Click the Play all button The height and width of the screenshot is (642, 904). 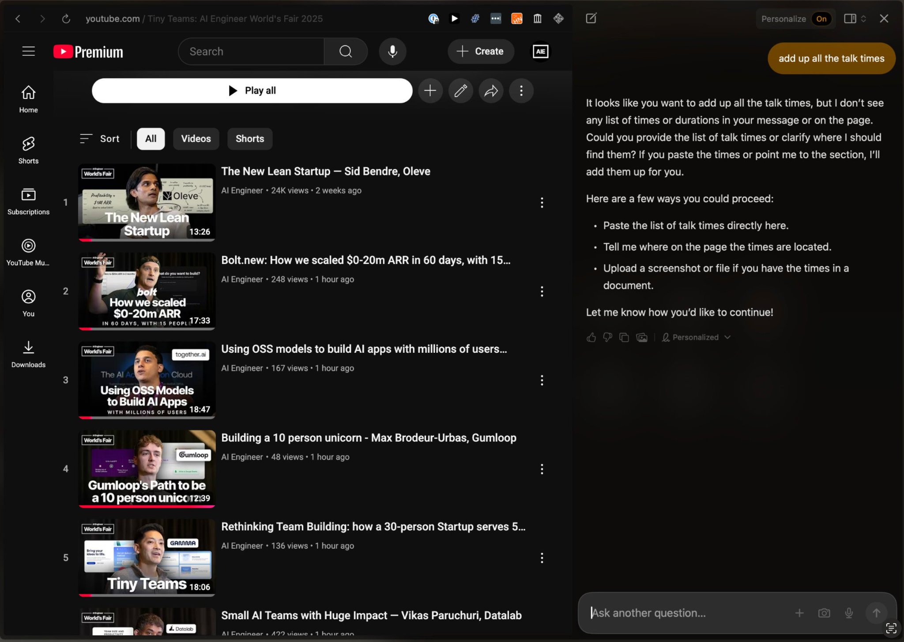click(x=252, y=91)
